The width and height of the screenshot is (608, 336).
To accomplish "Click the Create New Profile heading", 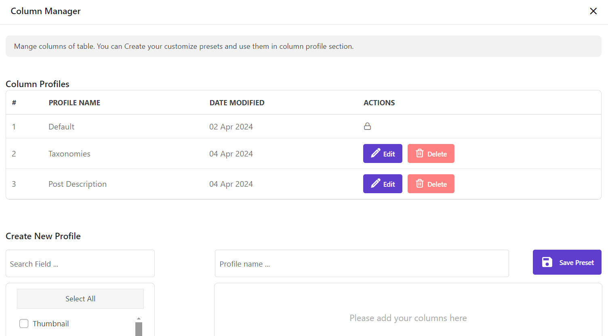I will coord(43,236).
